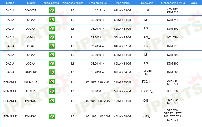Click the fuel icon for the LOGAN K7M 710 row

52,46
